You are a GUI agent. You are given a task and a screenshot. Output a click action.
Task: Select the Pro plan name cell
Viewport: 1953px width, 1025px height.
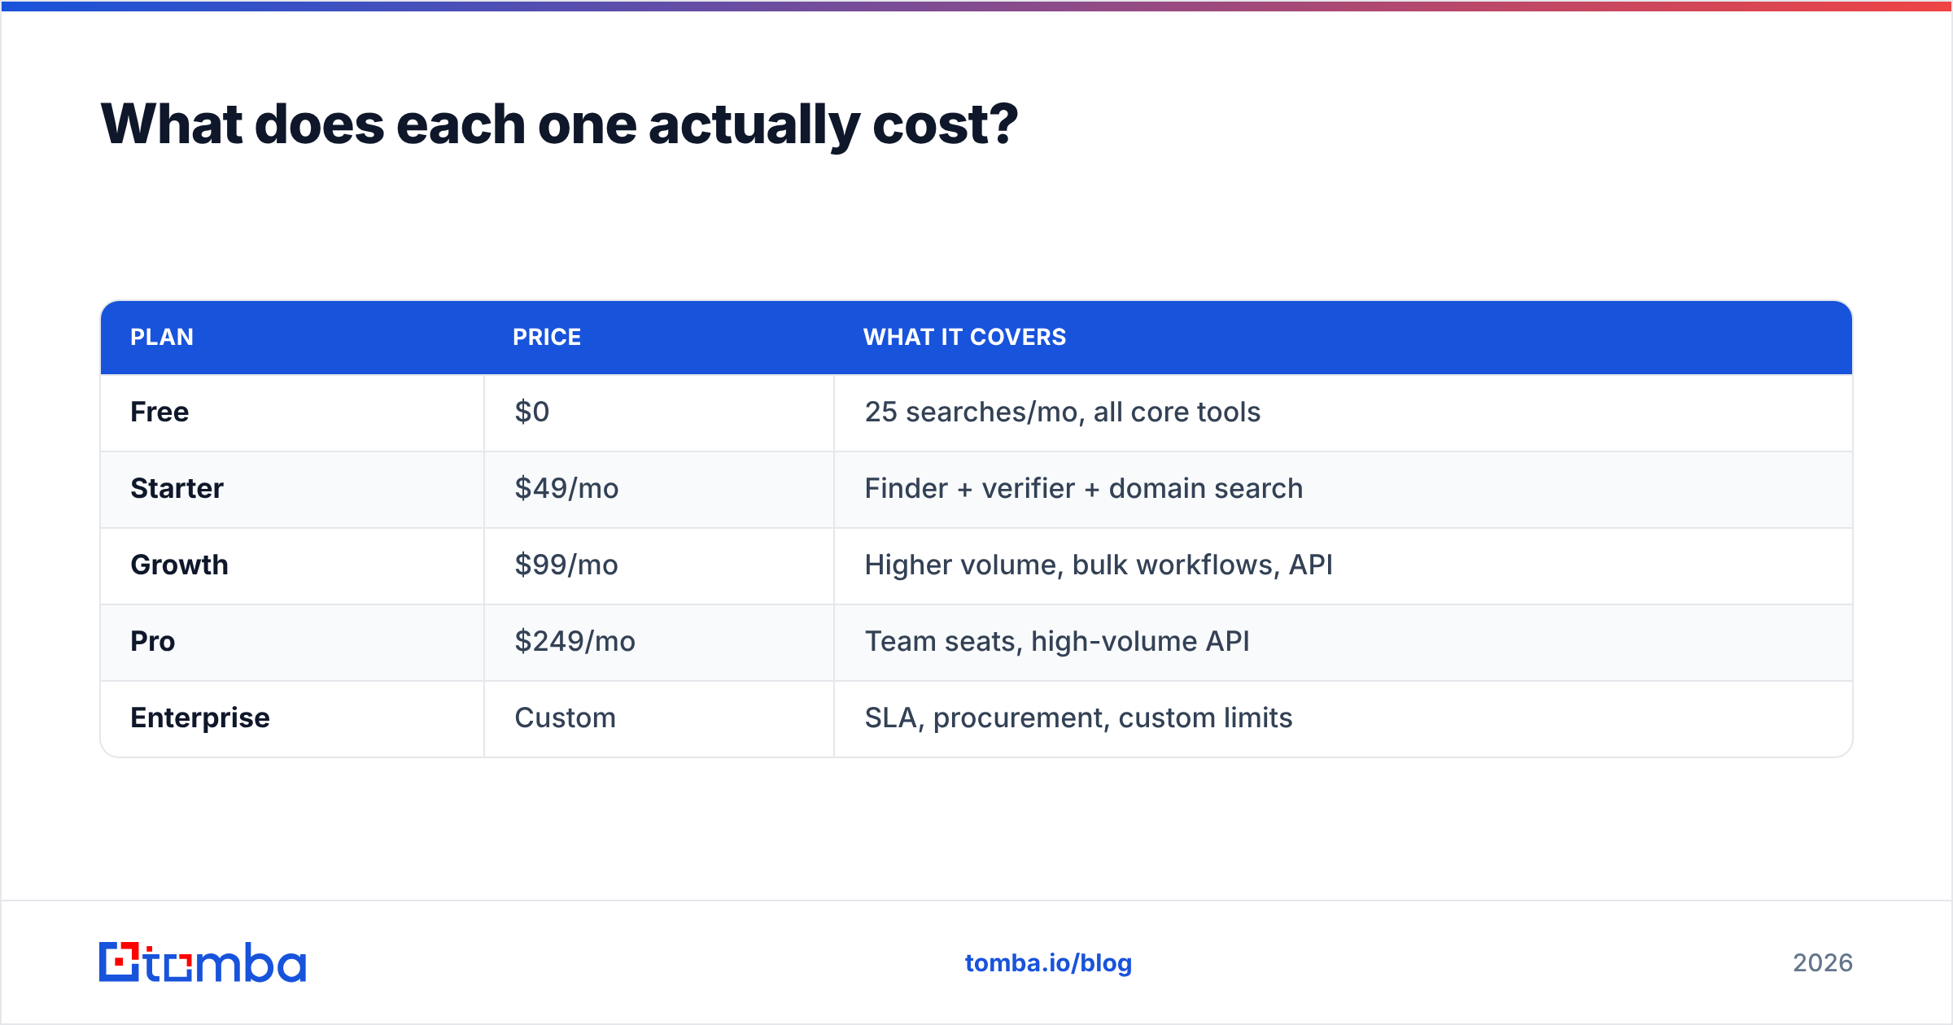tap(292, 642)
